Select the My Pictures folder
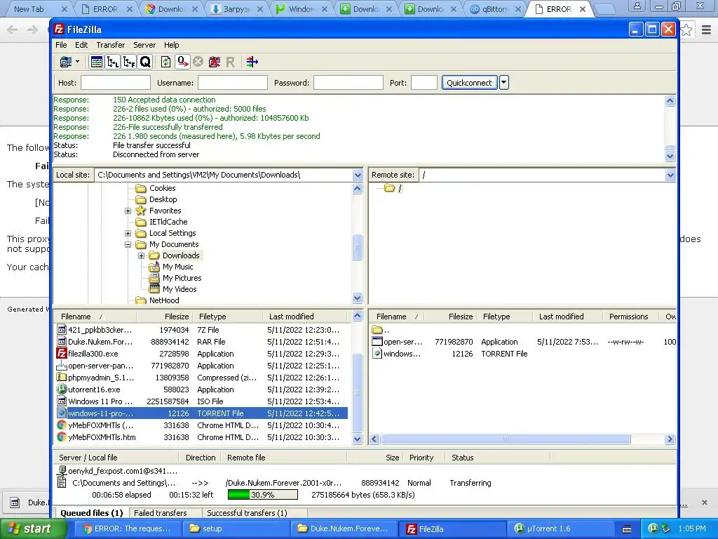Screen dimensions: 718x539 [182, 278]
